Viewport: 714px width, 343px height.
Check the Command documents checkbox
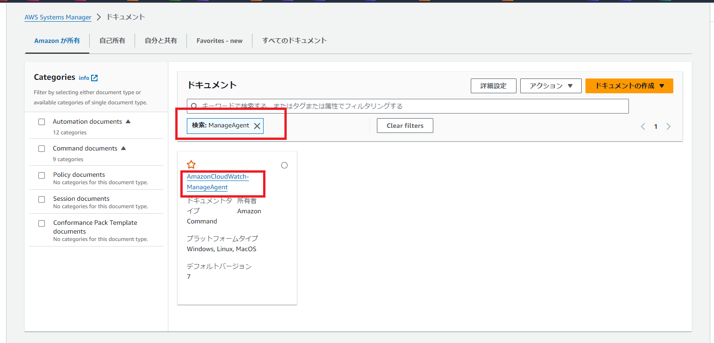(42, 149)
